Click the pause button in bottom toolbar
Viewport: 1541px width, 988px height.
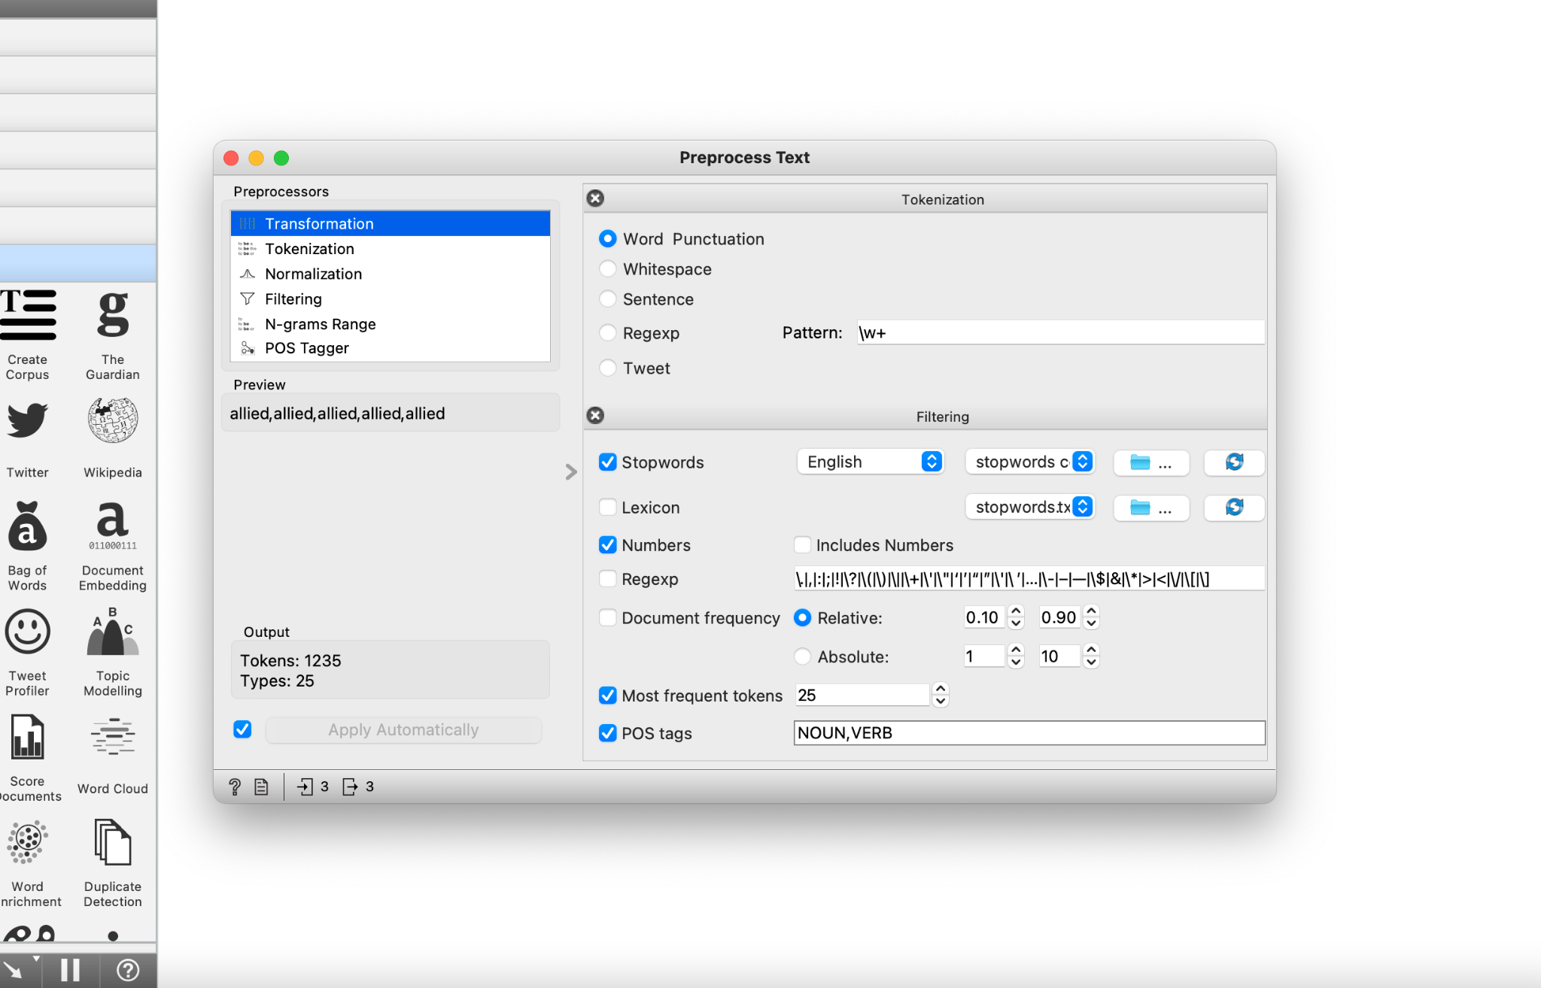[x=70, y=970]
